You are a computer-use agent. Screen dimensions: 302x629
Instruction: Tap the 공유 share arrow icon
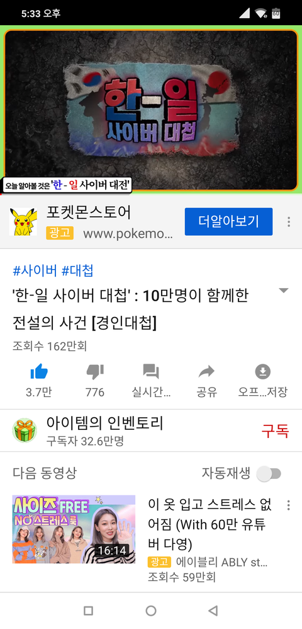point(206,372)
